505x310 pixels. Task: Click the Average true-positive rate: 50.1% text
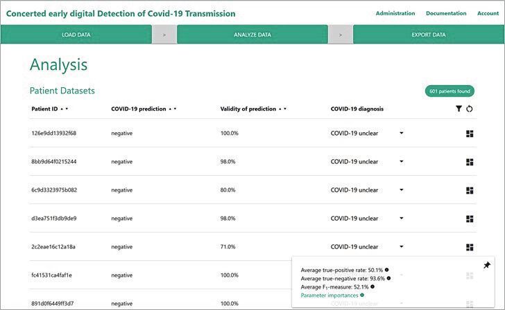pos(342,270)
